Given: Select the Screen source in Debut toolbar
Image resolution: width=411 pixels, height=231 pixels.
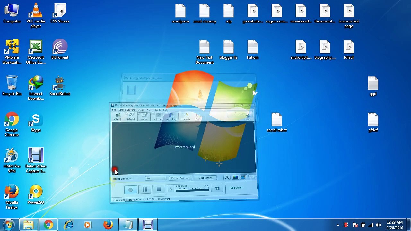Looking at the screenshot, I should (144, 116).
